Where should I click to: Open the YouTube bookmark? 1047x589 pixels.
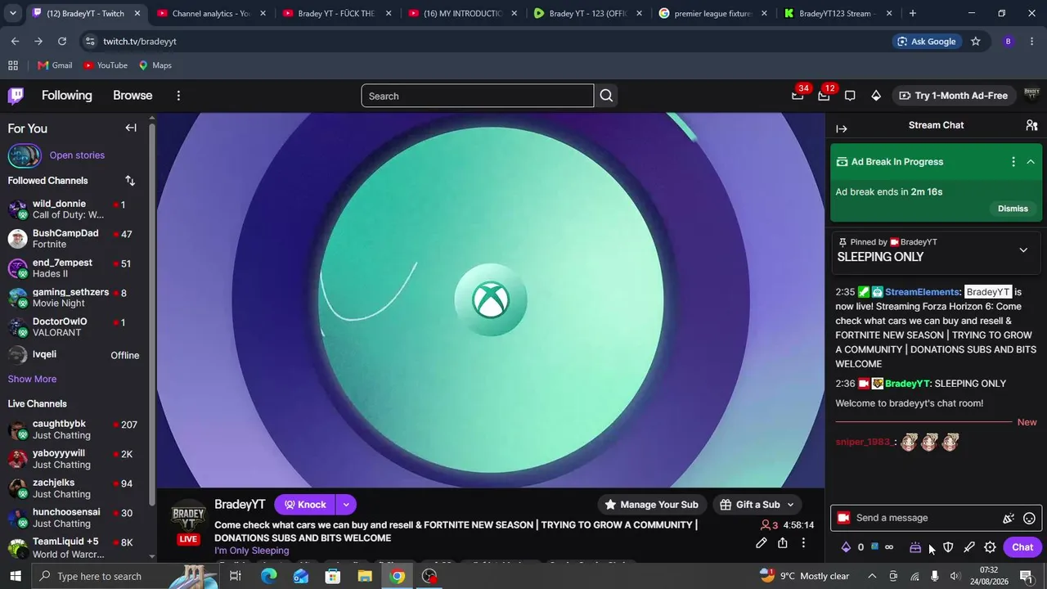(106, 65)
